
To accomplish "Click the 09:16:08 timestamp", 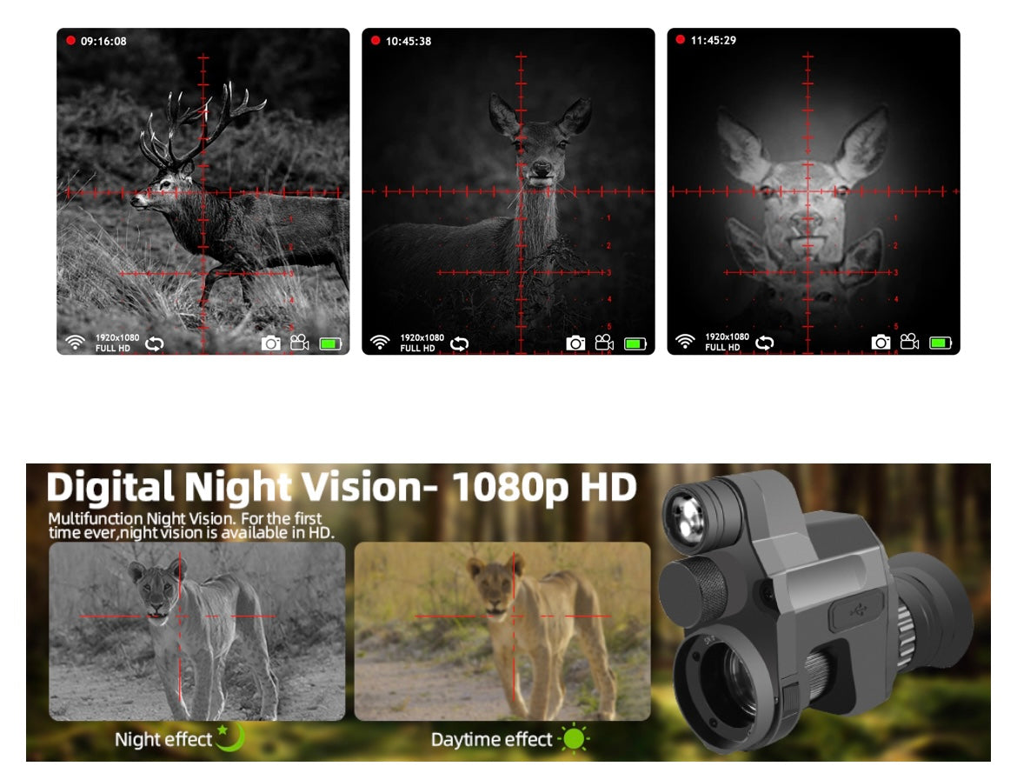I will coord(103,41).
